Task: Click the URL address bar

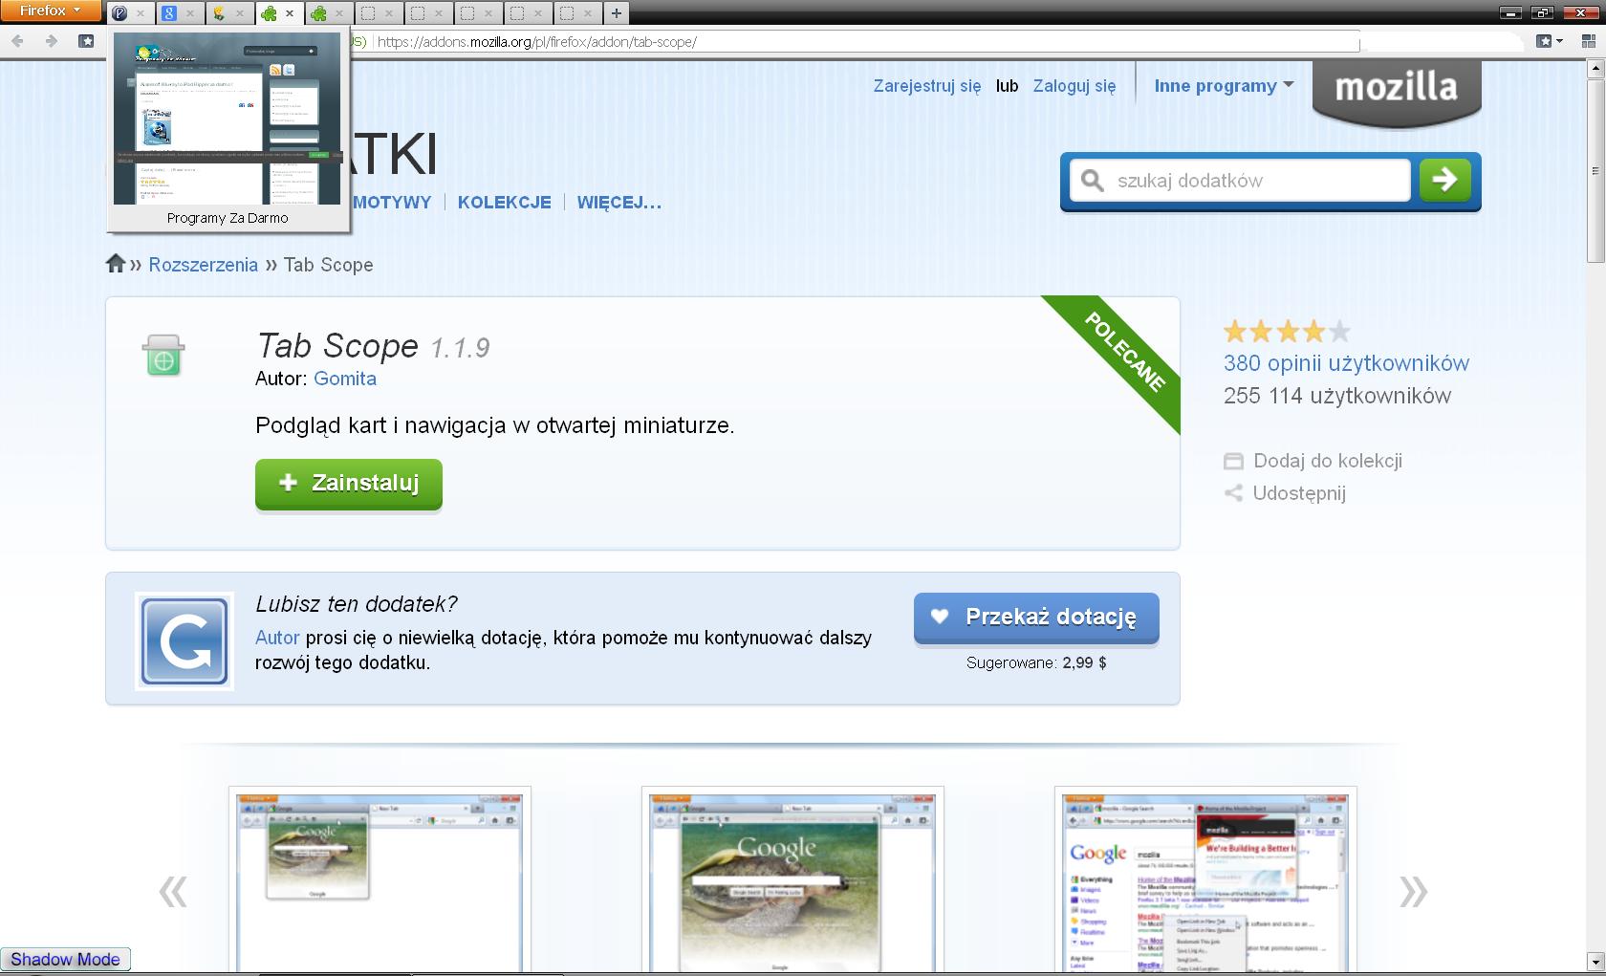Action: click(x=866, y=42)
